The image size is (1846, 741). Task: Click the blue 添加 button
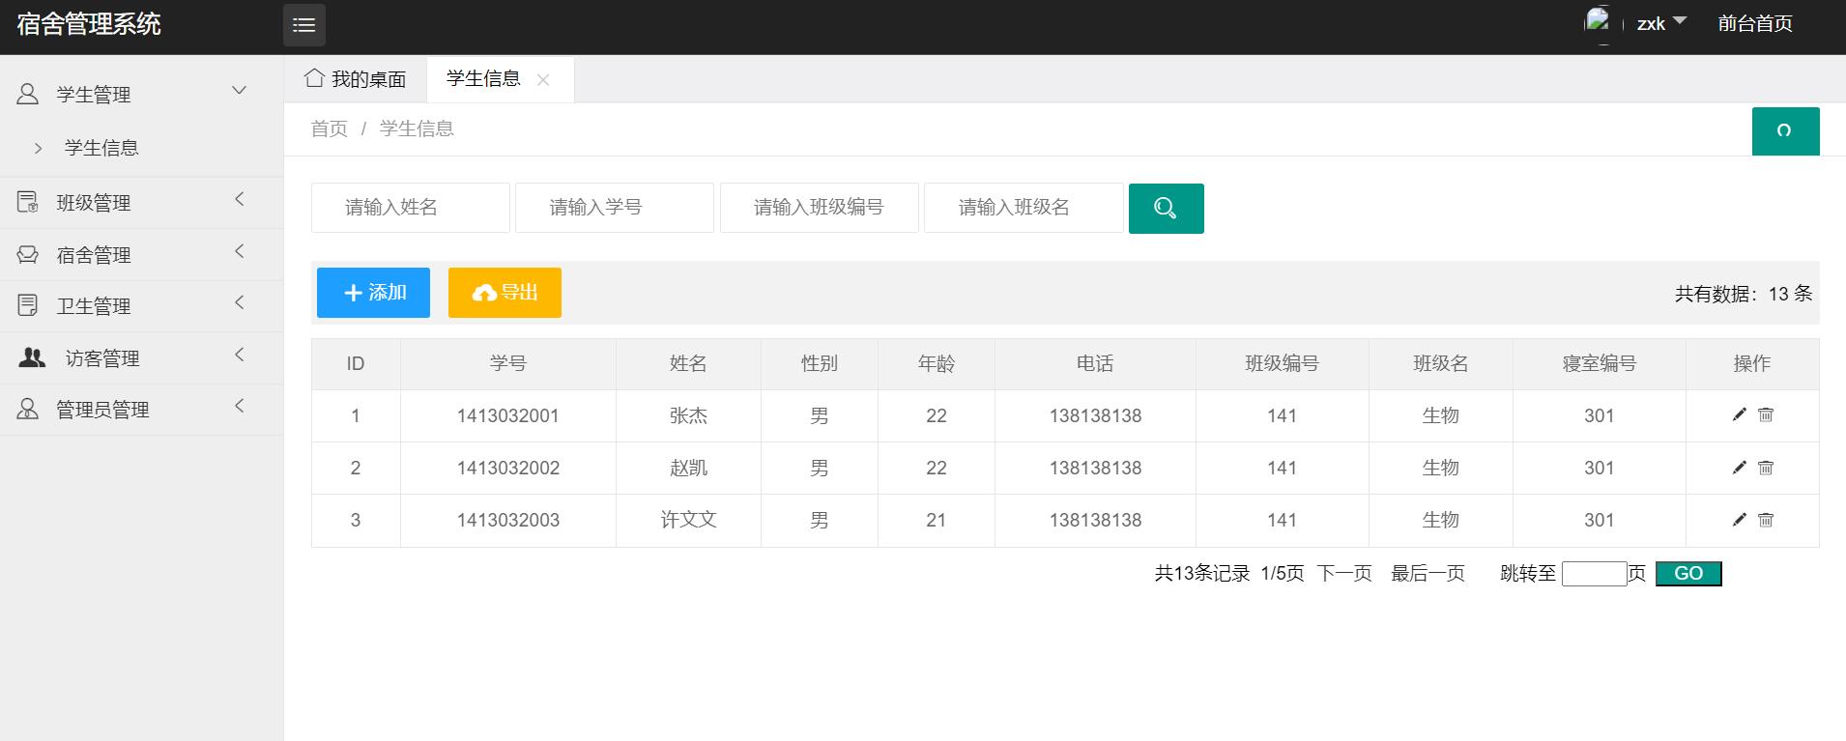click(x=373, y=293)
